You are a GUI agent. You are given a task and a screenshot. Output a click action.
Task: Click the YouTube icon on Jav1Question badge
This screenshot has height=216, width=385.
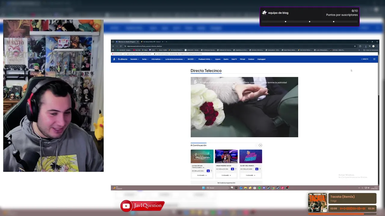pyautogui.click(x=126, y=206)
